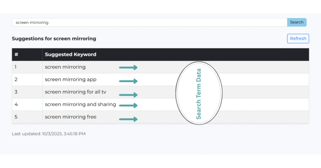Click the arrow next to "screen mirroring app"
The image size is (321, 168).
pos(128,81)
